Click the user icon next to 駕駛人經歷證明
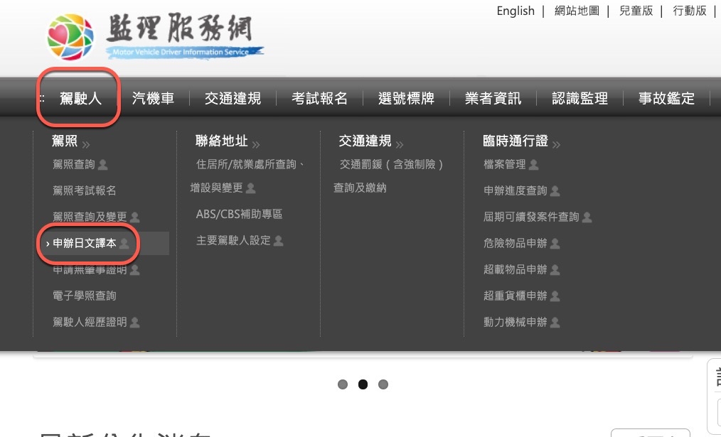Viewport: 721px width, 437px height. pos(135,323)
